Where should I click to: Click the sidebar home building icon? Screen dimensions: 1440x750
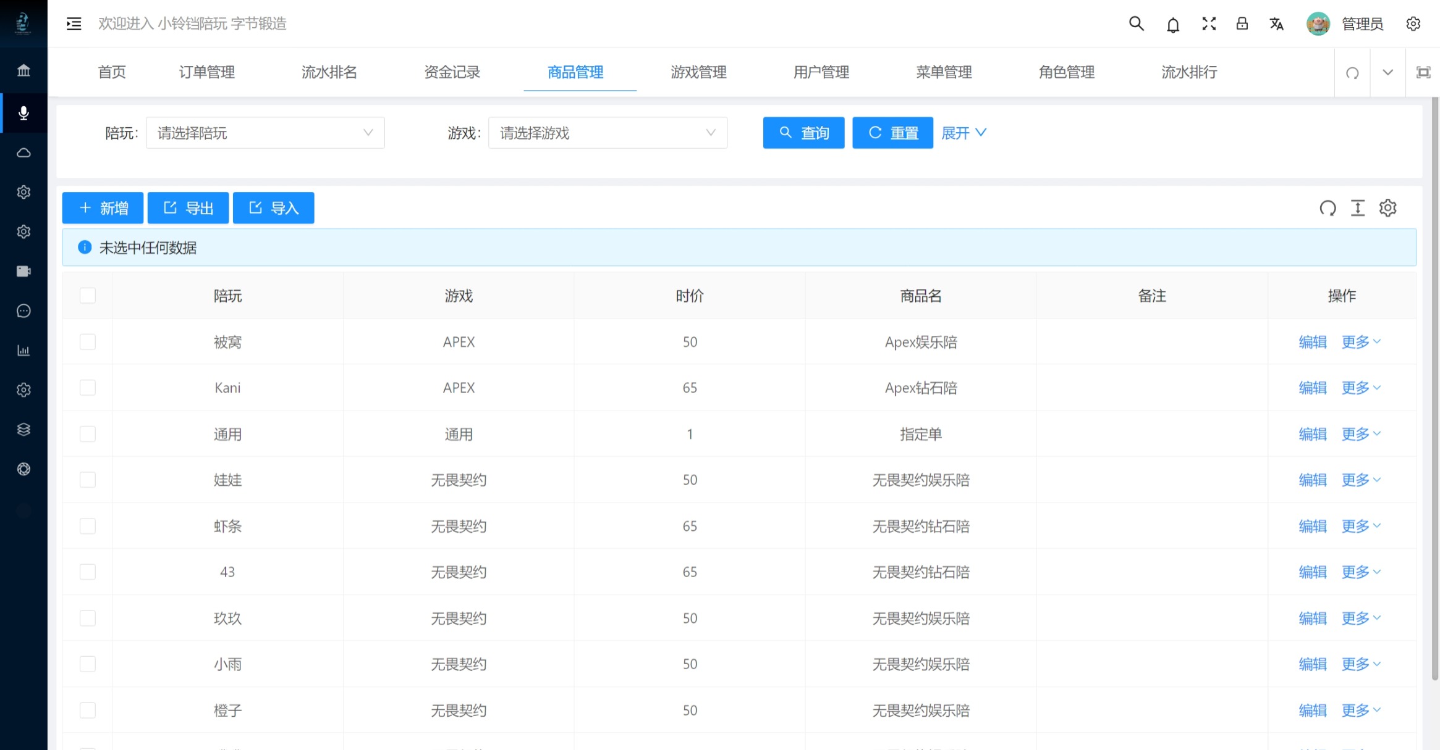(x=23, y=70)
